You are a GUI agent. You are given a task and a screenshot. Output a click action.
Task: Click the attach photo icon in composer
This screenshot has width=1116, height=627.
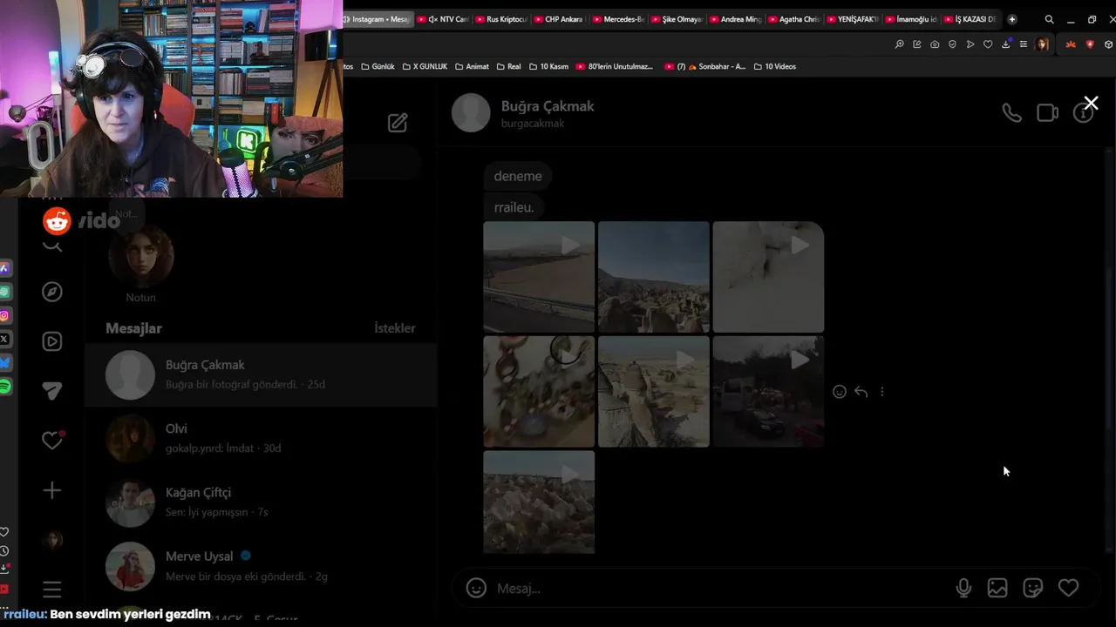tap(997, 588)
